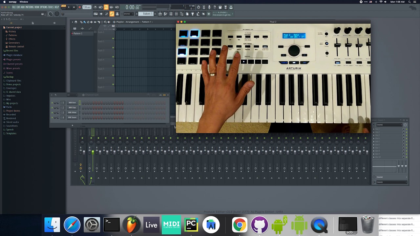
Task: Toggle the metronome icon
Action: coord(95,7)
